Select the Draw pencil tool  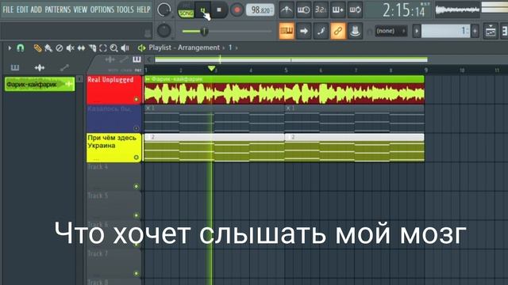pos(37,48)
